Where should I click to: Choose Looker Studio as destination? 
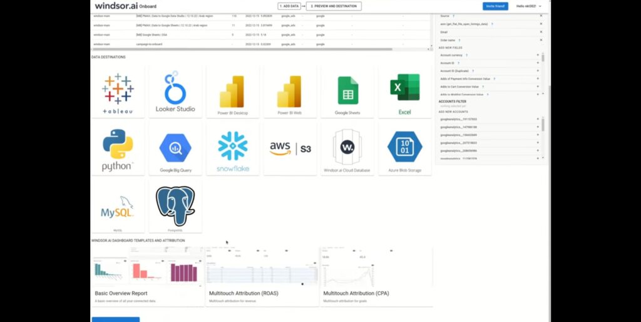pyautogui.click(x=175, y=93)
